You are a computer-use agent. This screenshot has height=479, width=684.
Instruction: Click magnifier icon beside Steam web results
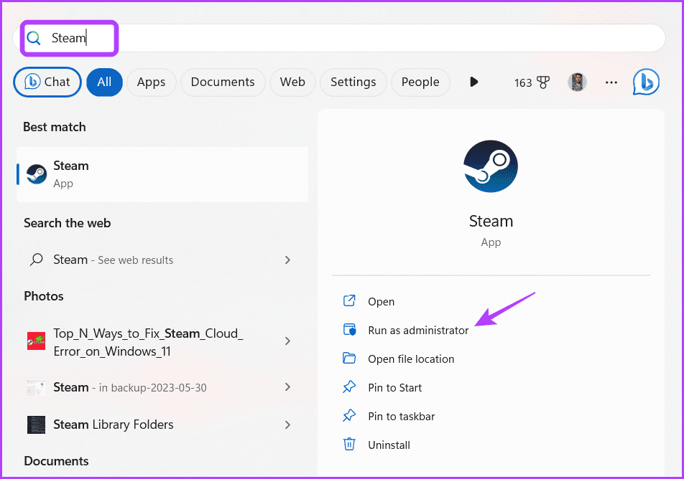36,260
